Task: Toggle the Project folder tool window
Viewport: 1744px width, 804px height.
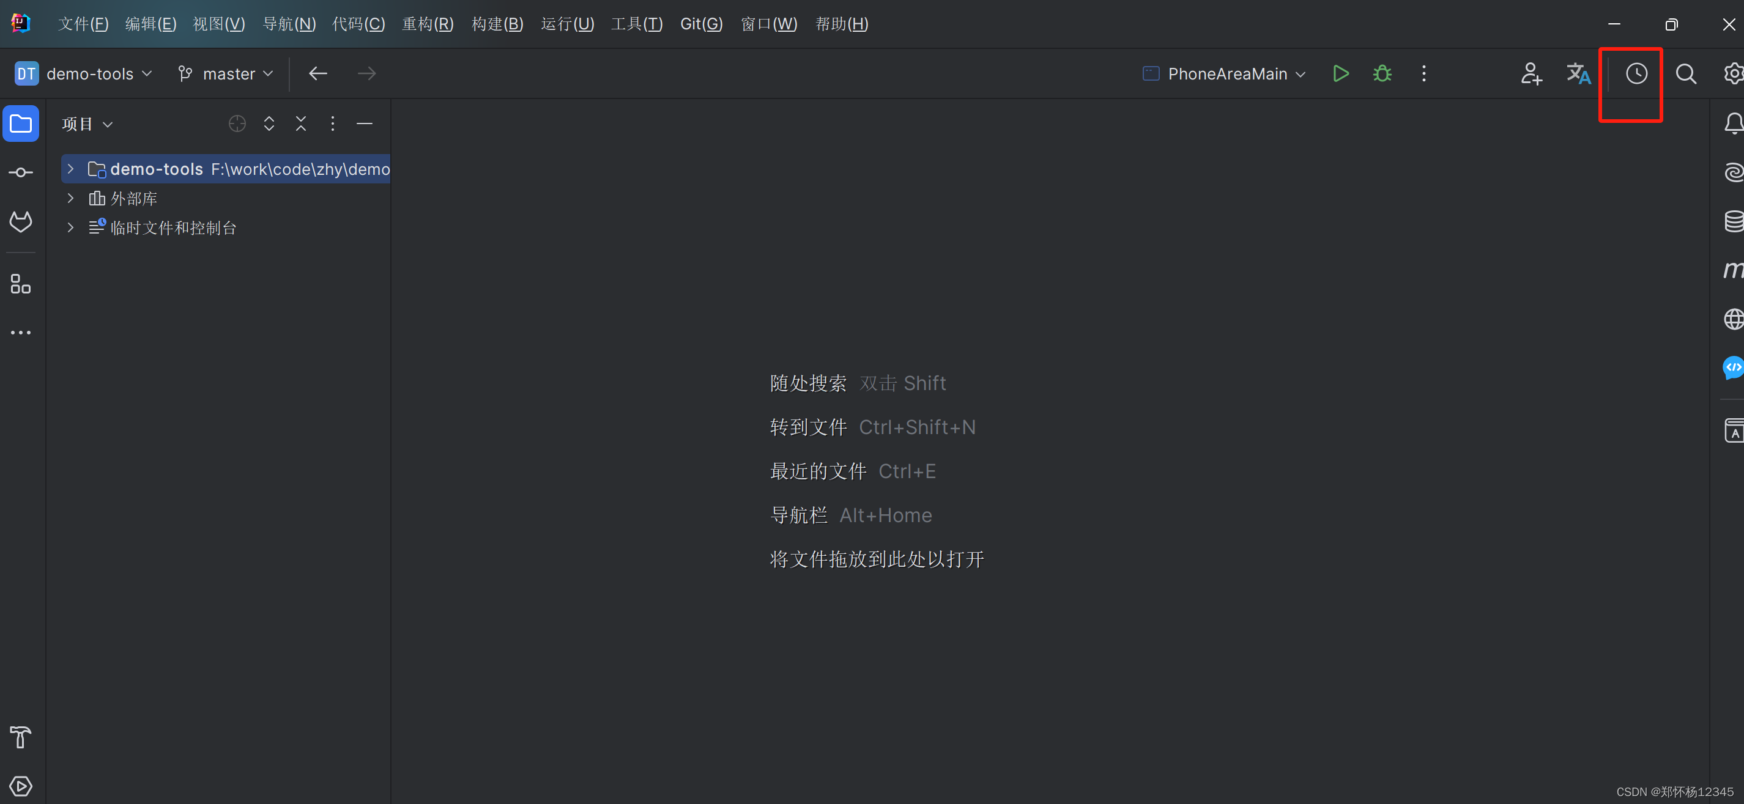Action: point(20,124)
